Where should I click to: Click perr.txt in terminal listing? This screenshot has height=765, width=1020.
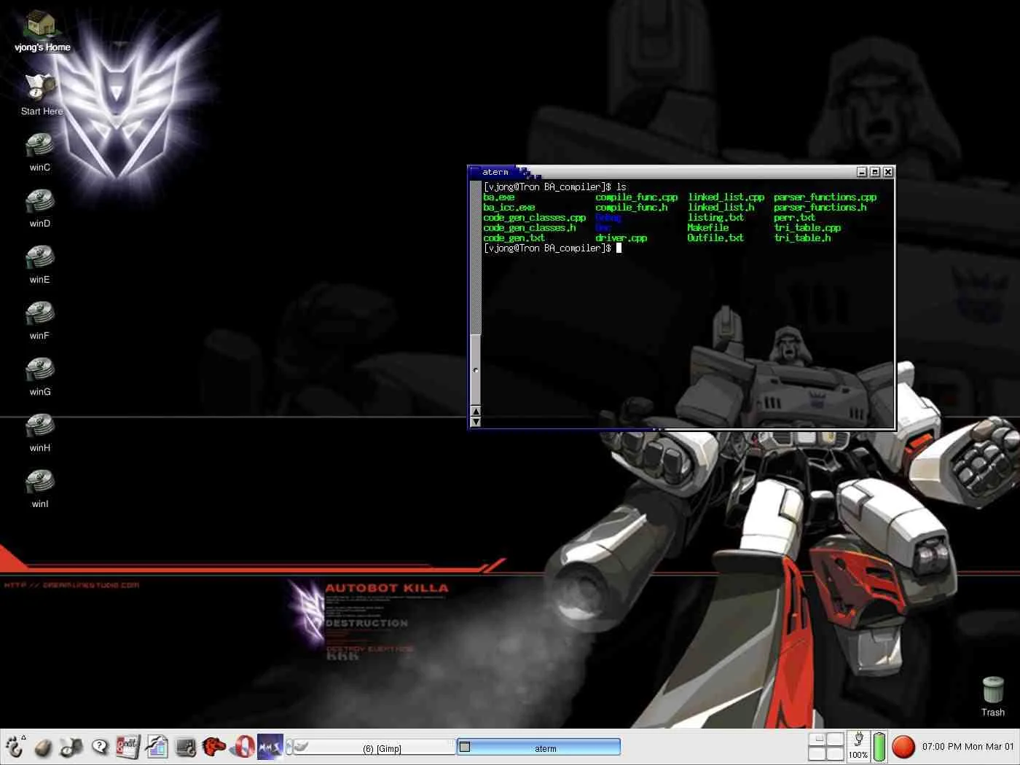tap(795, 218)
